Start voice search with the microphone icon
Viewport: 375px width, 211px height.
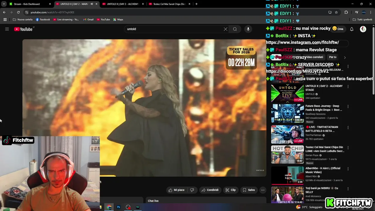pos(248,29)
